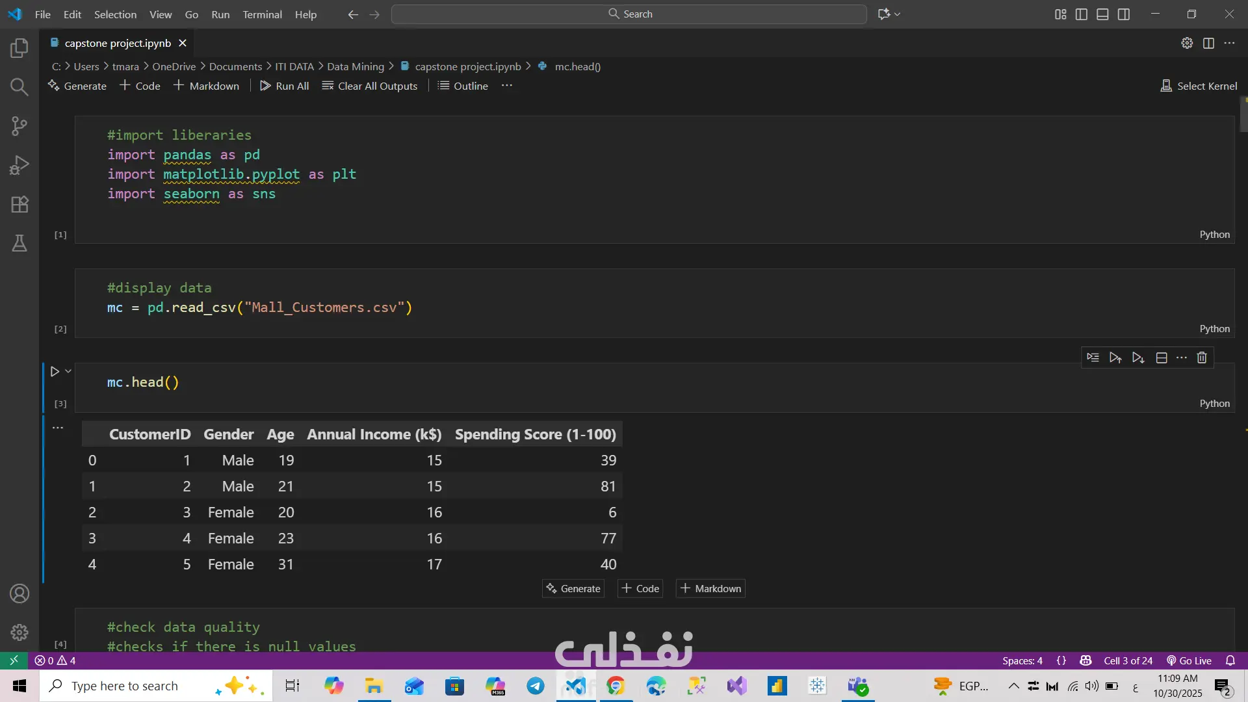Delete the mc.head() cell with trash icon
1248x702 pixels.
(x=1202, y=357)
